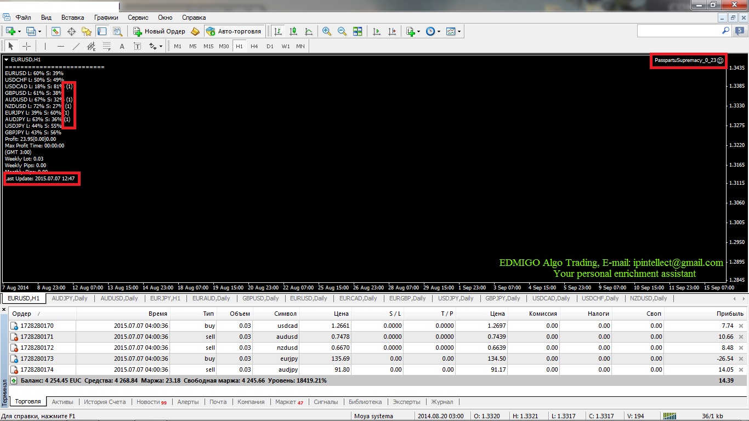
Task: Zoom in on the chart
Action: pyautogui.click(x=327, y=31)
